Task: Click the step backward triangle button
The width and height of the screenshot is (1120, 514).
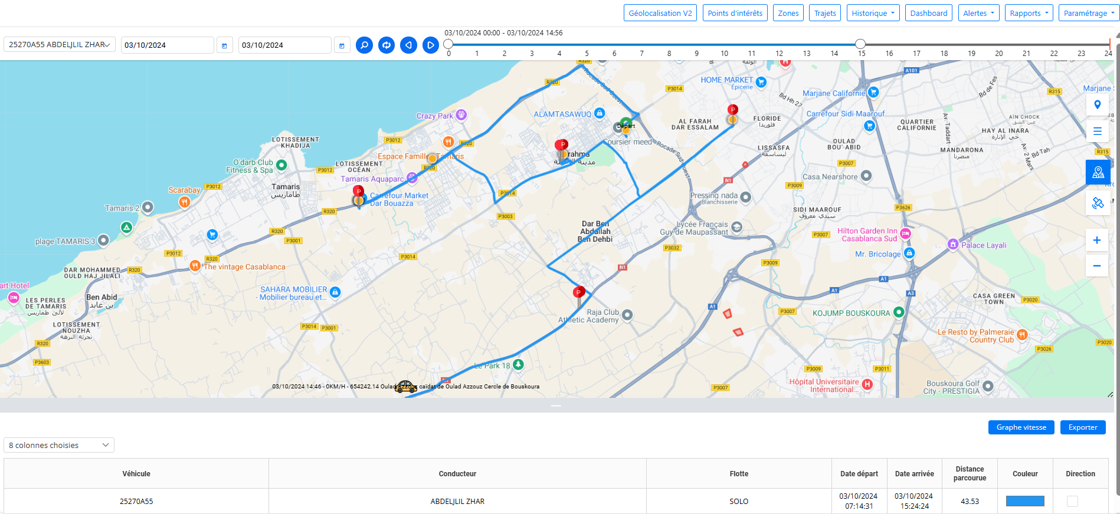Action: point(408,45)
